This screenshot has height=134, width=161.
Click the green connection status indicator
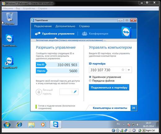pyautogui.click(x=36, y=107)
